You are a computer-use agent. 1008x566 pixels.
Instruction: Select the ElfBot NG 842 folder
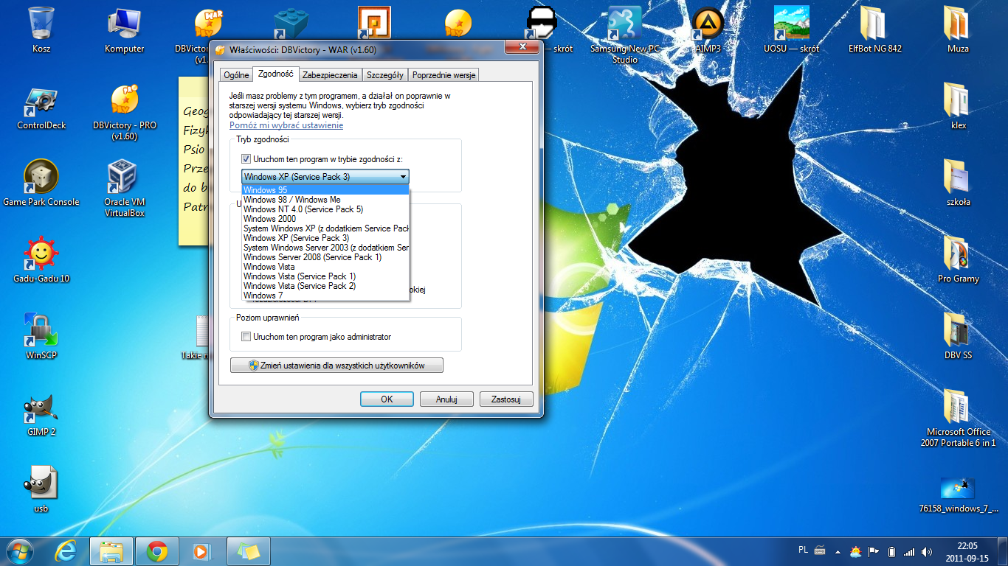875,29
